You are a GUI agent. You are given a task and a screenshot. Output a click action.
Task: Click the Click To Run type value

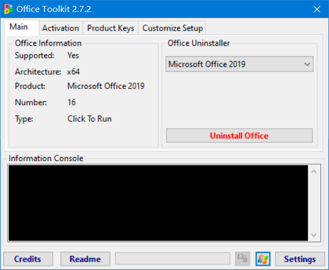(89, 118)
